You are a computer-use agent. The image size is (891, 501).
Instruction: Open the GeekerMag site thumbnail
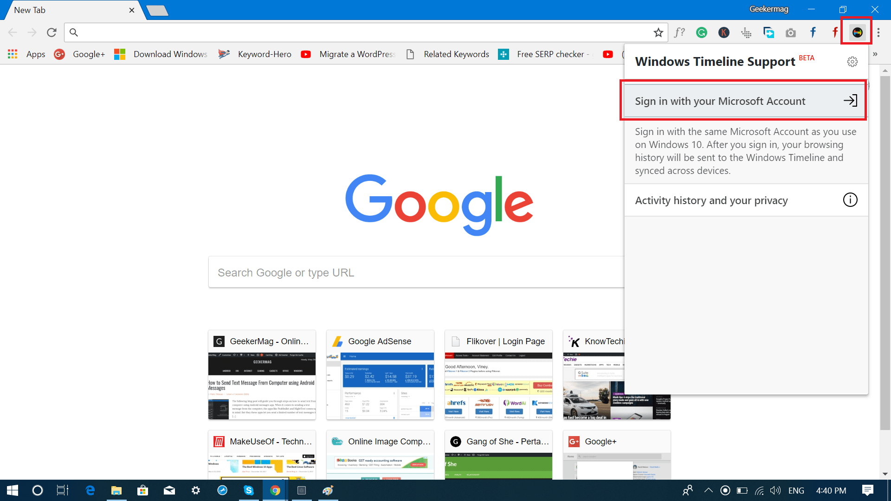pyautogui.click(x=261, y=375)
